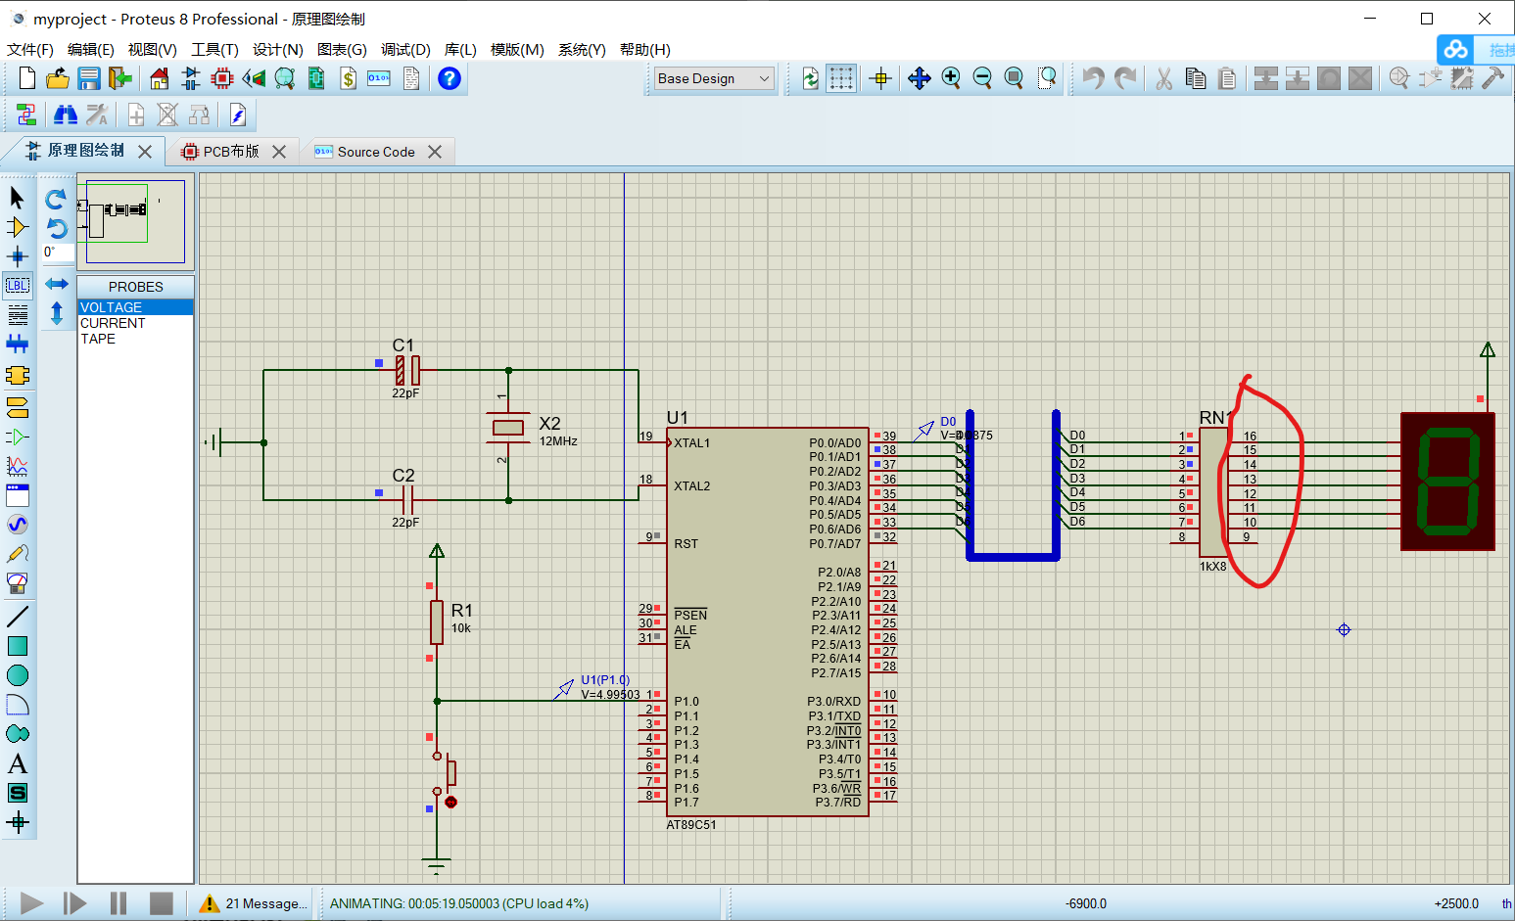Click the Save Project disk icon
Screen dimensions: 1515x921
pos(89,79)
